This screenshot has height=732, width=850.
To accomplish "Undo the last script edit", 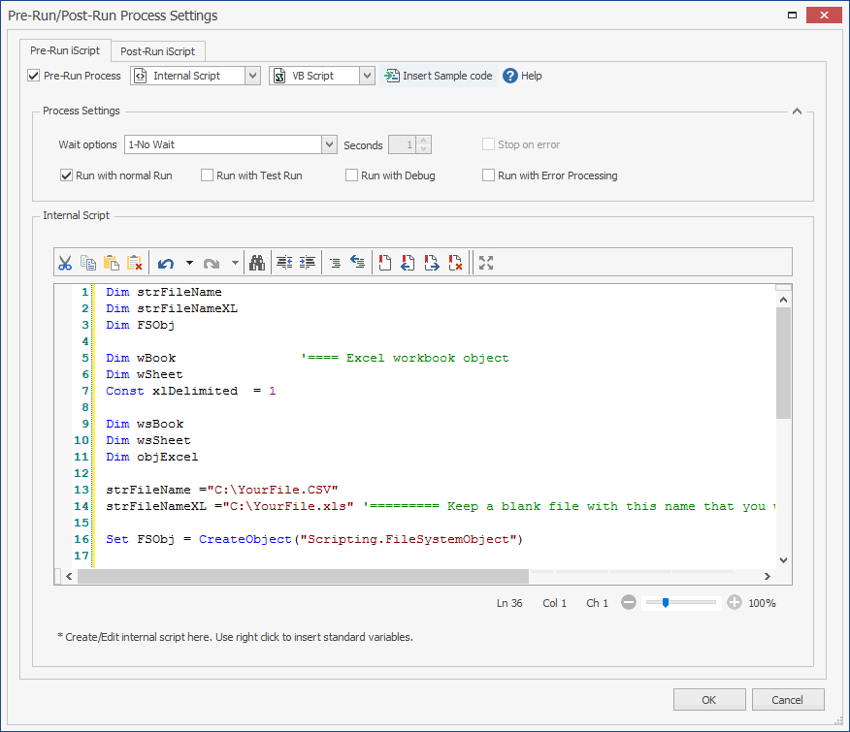I will [x=163, y=262].
